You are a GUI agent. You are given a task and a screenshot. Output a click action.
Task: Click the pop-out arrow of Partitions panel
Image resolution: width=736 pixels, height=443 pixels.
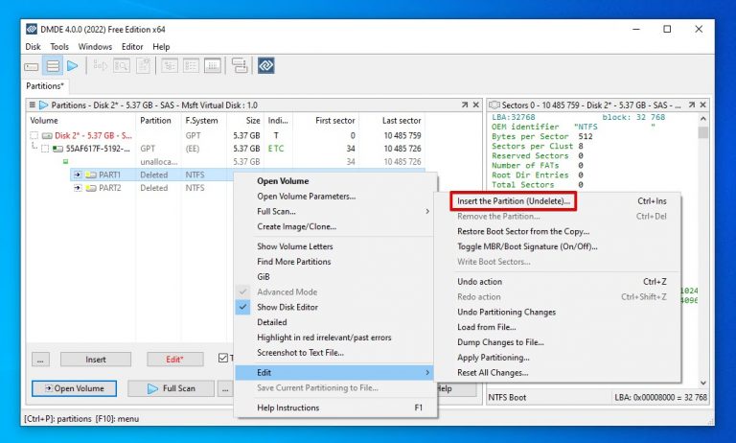(465, 105)
